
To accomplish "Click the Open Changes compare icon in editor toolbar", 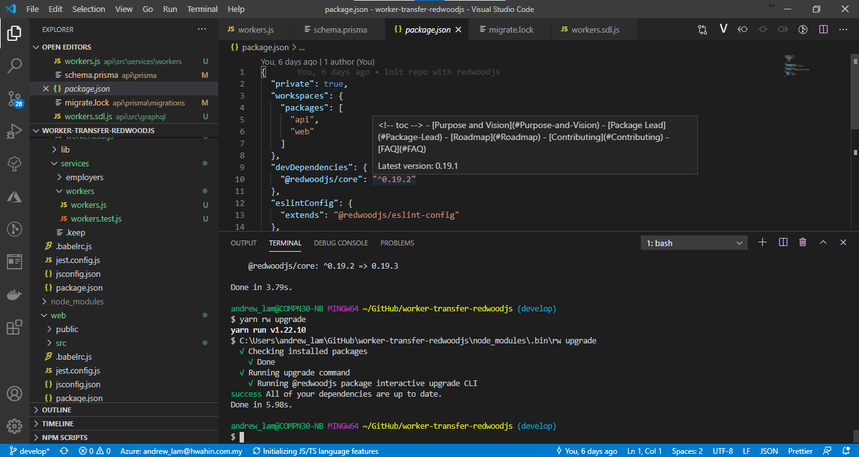I will (x=702, y=30).
